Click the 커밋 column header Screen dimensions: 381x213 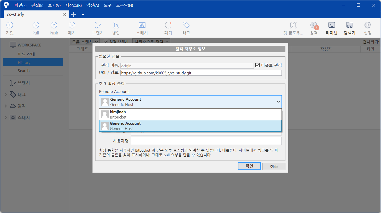coord(370,49)
